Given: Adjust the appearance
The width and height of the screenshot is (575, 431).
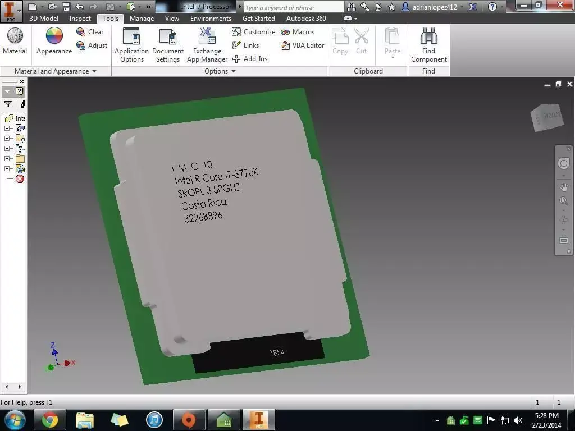Looking at the screenshot, I should (x=92, y=45).
